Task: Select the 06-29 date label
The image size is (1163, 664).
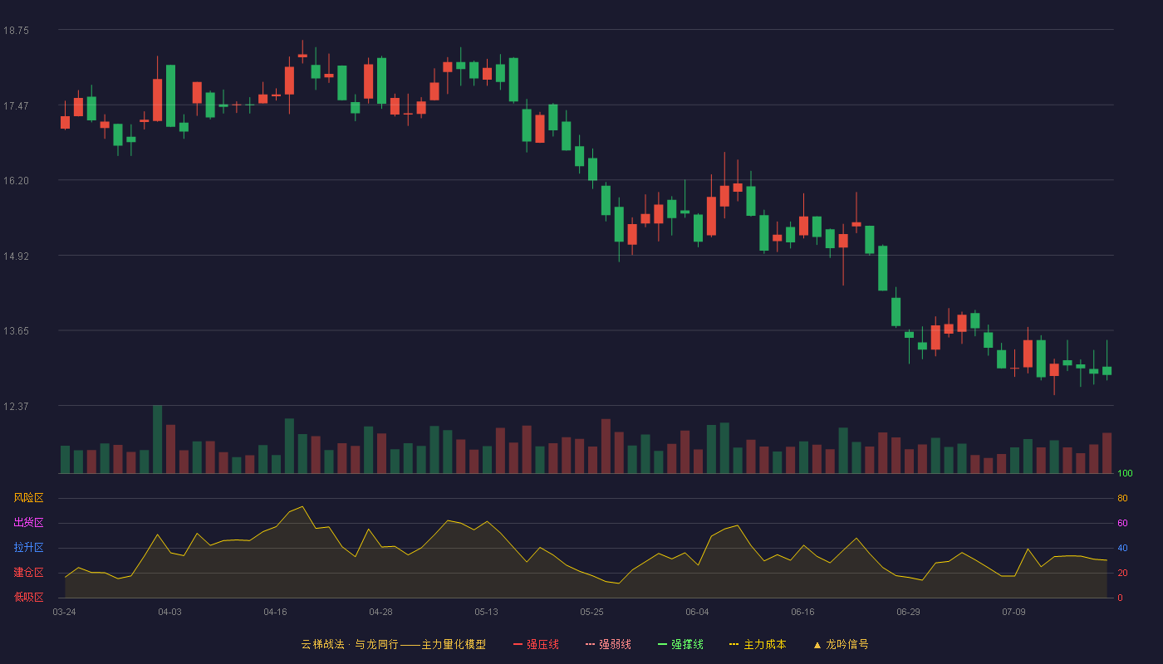Action: pyautogui.click(x=908, y=612)
